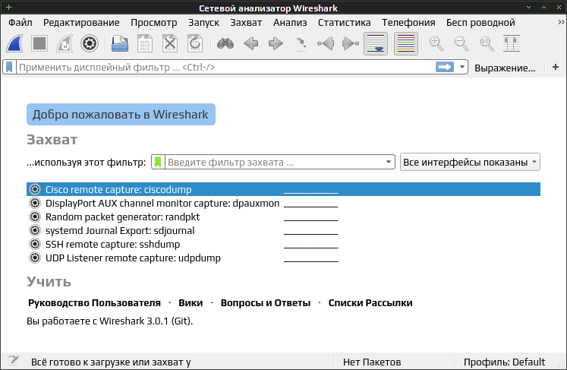
Task: Click the Выражение… button
Action: click(505, 68)
